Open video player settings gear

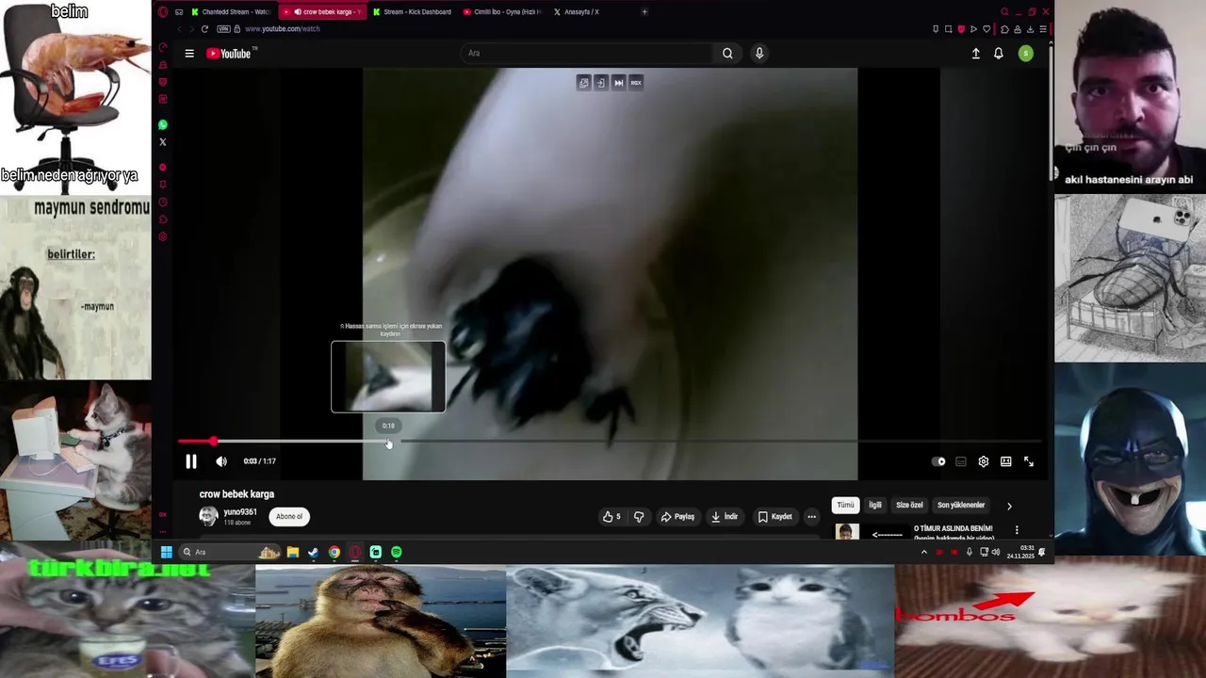984,461
